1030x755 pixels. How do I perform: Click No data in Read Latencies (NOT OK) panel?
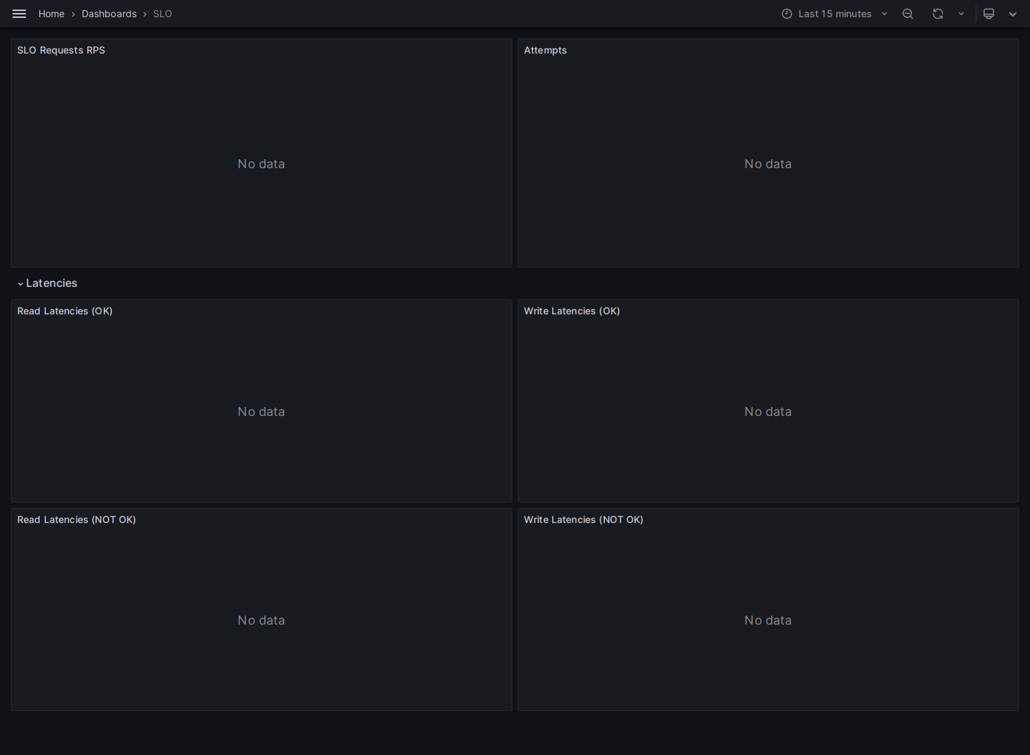tap(261, 620)
